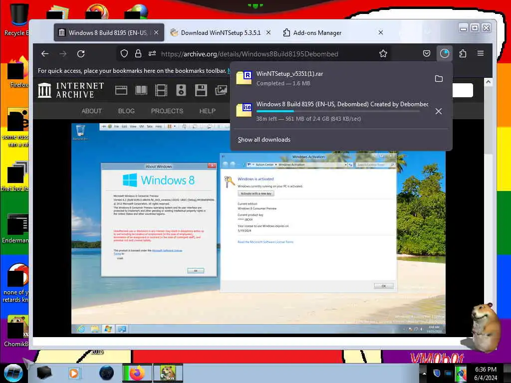Toggle the Firefox downloads panel button
Image resolution: width=511 pixels, height=383 pixels.
pos(445,53)
